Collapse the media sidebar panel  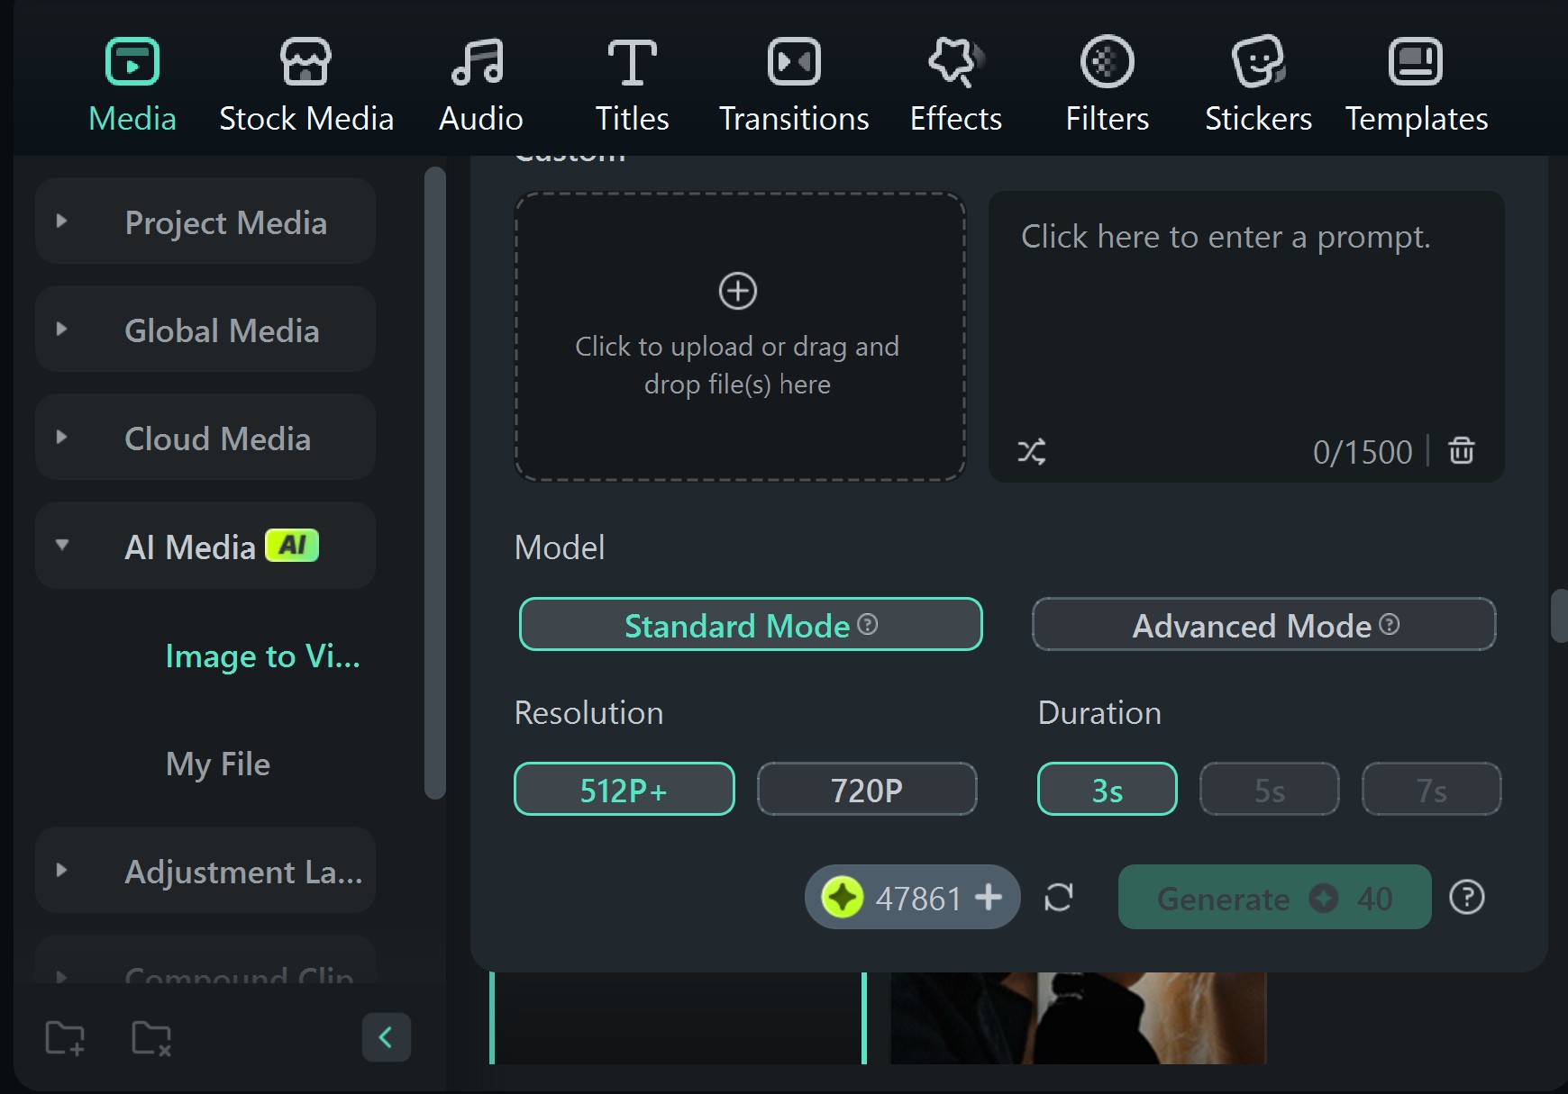click(x=387, y=1037)
